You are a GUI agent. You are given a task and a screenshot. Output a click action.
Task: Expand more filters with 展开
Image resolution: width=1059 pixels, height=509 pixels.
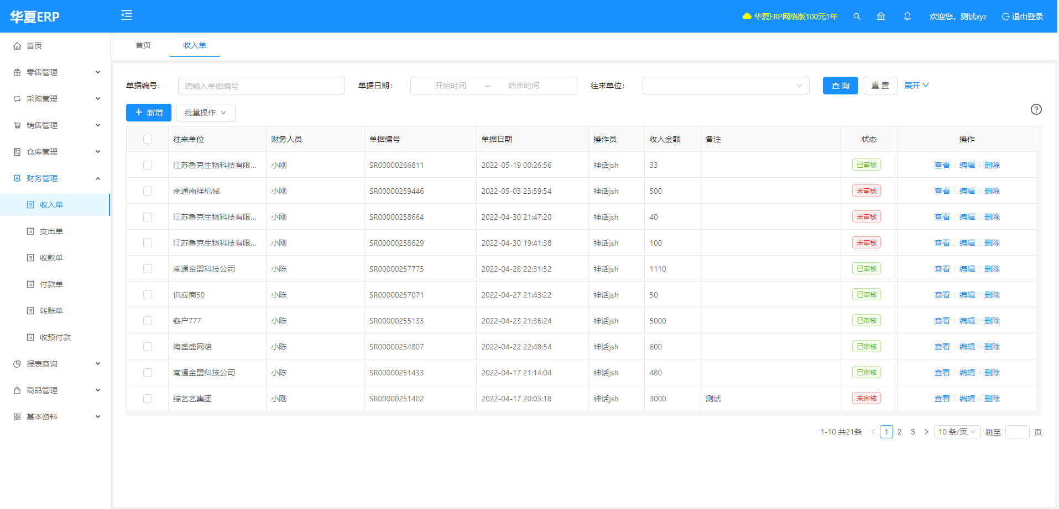coord(916,86)
